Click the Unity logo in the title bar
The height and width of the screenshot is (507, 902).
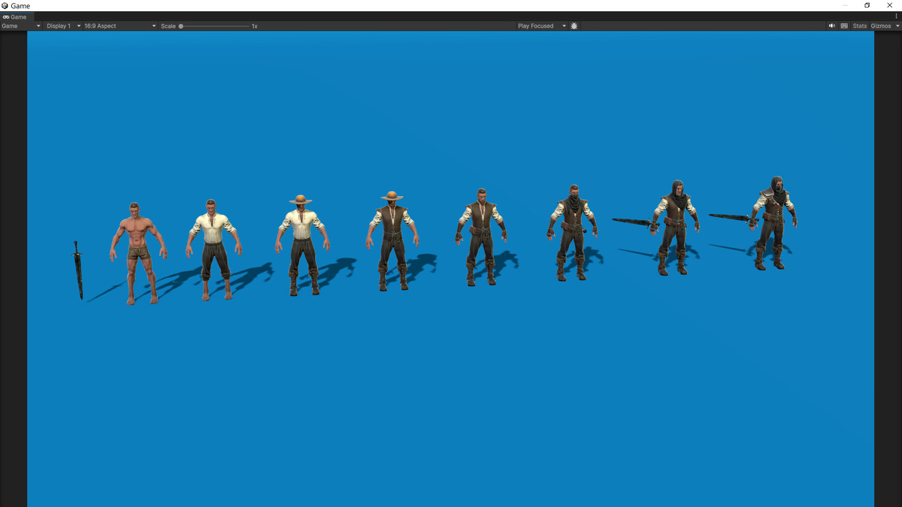click(5, 5)
